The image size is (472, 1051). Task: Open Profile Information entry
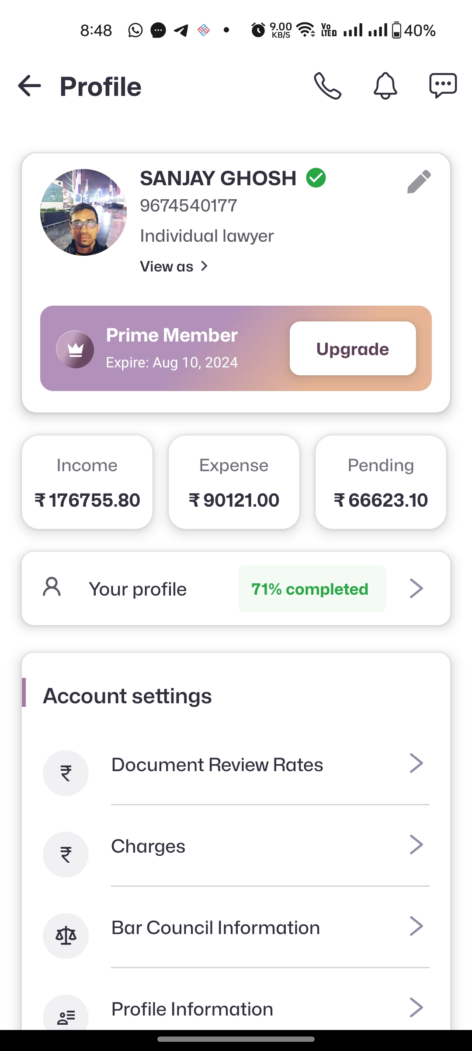(x=192, y=1009)
